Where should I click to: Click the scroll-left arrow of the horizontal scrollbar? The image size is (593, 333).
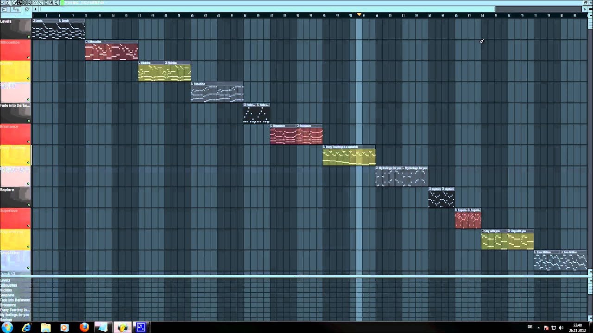(x=35, y=9)
